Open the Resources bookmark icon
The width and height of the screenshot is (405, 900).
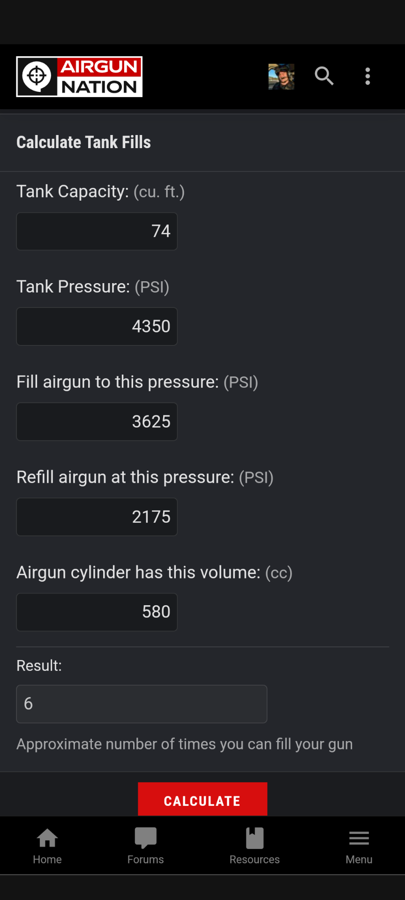255,838
